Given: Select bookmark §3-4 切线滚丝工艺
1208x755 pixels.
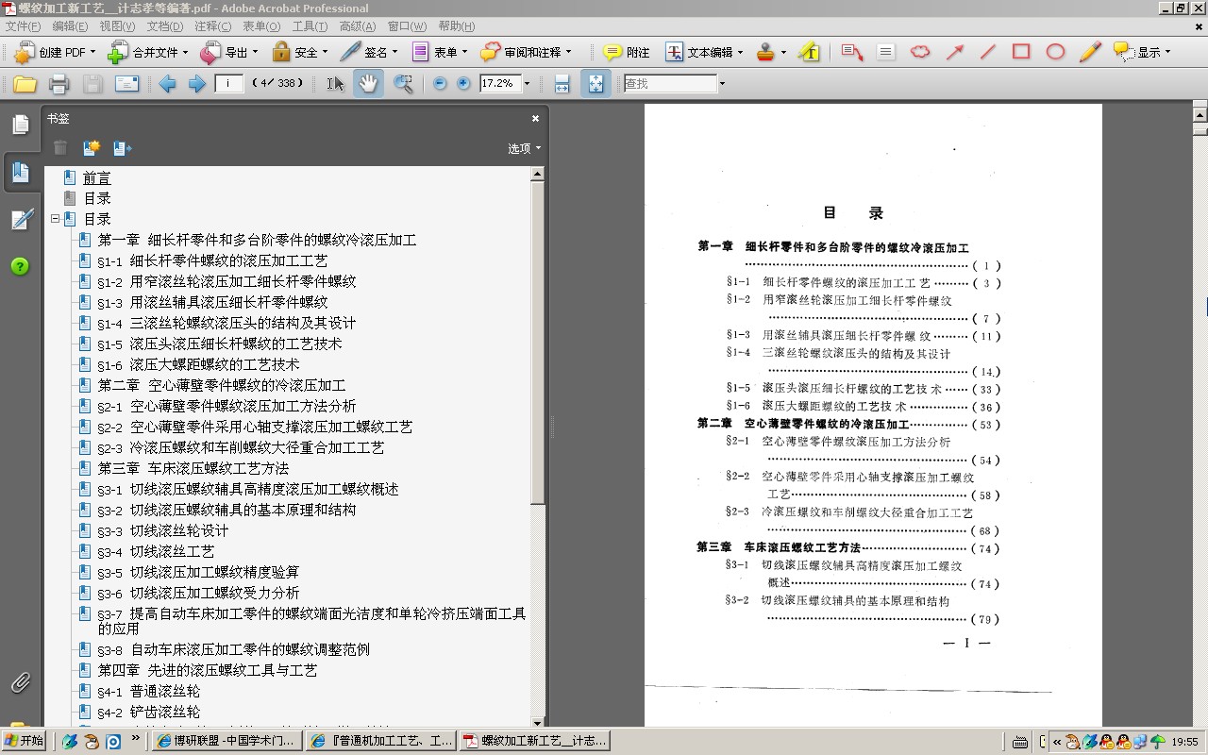Looking at the screenshot, I should (156, 551).
